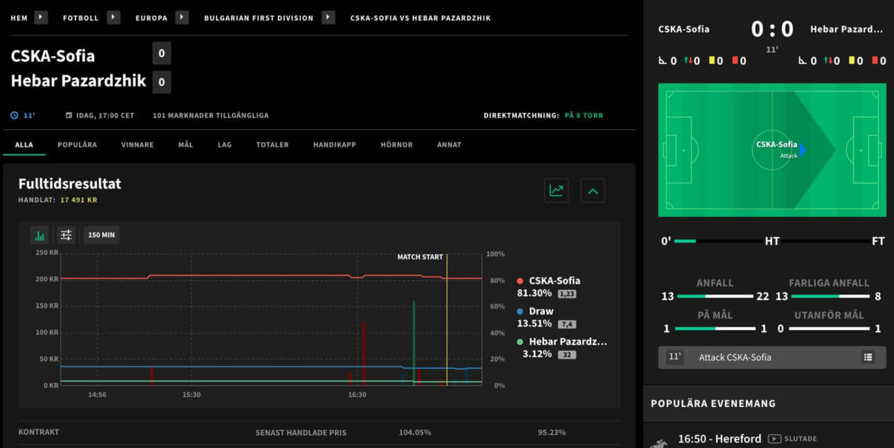Switch to the HANDIKAPP tab
This screenshot has height=448, width=894.
click(335, 145)
